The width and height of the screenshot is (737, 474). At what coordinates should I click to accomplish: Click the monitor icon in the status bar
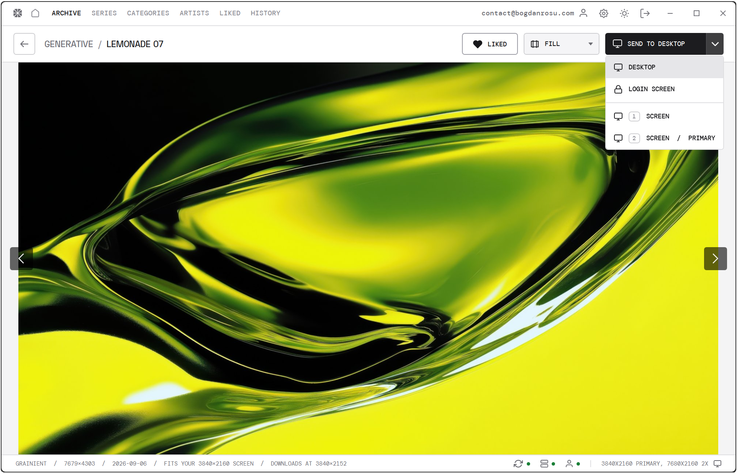717,464
